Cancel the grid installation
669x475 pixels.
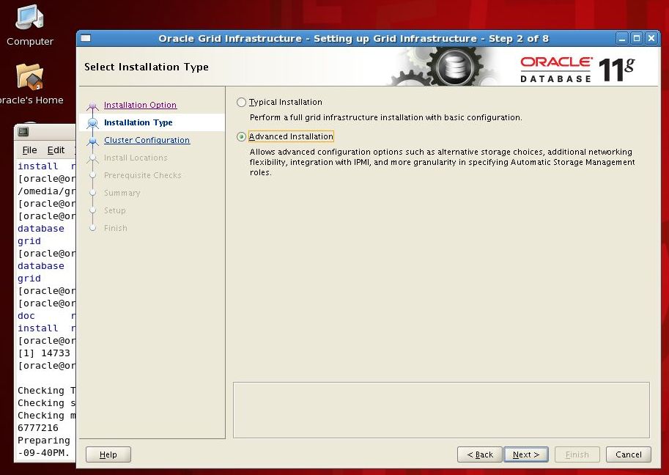(628, 454)
